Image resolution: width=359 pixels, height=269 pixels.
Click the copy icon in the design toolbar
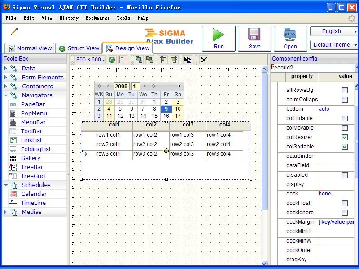[187, 60]
